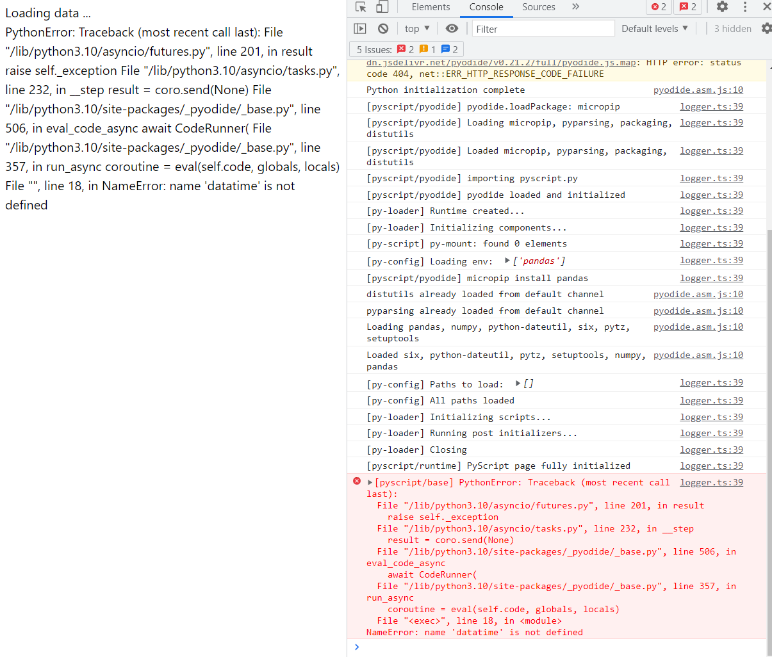Click the logger.ts:39 link beside PythonError

(x=711, y=483)
